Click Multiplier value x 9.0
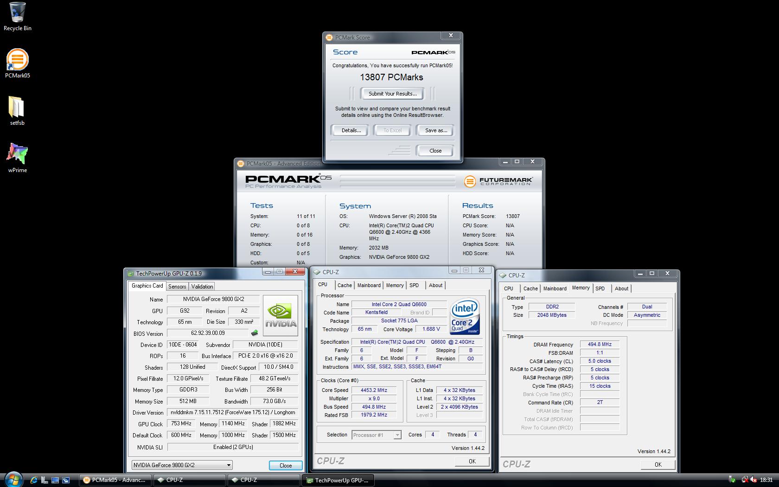Viewport: 779px width, 487px height. click(x=374, y=398)
